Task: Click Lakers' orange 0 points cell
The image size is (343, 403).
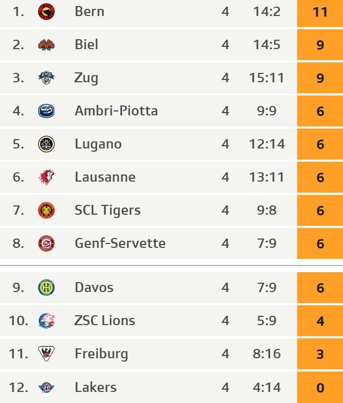Action: click(x=320, y=387)
